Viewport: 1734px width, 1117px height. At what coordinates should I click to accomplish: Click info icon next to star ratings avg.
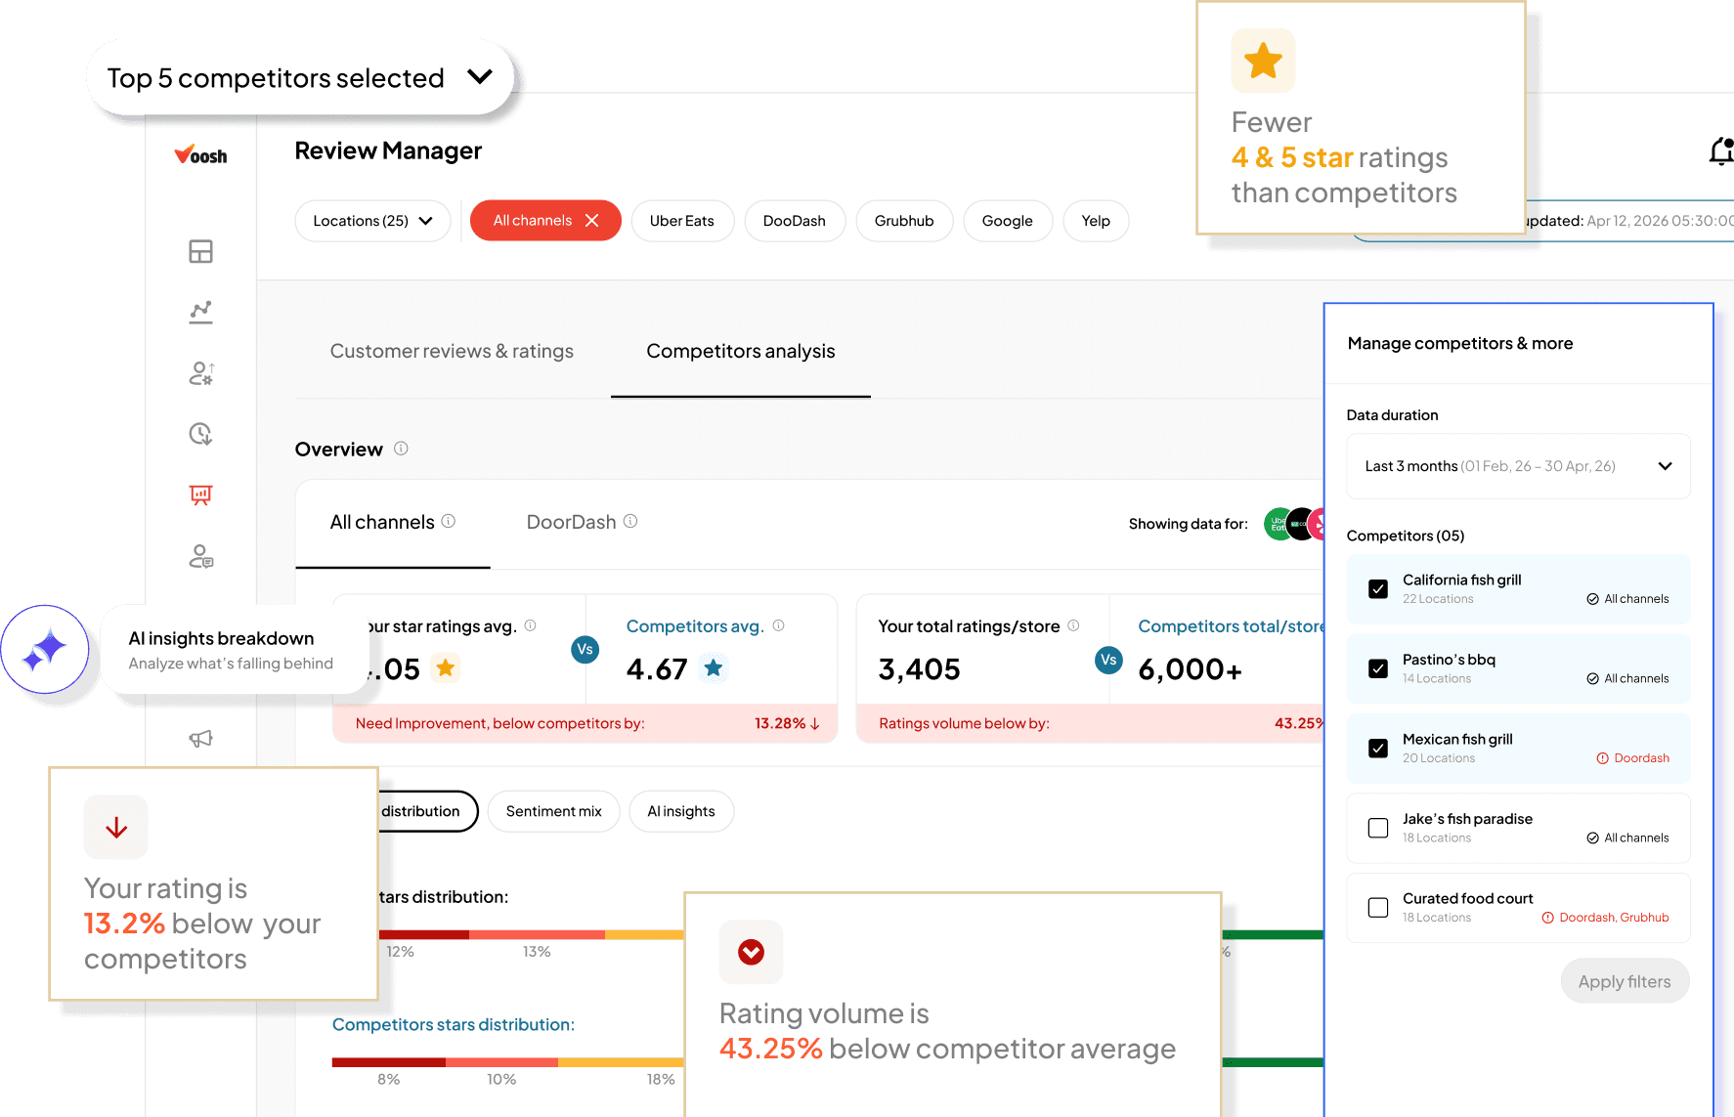(531, 625)
